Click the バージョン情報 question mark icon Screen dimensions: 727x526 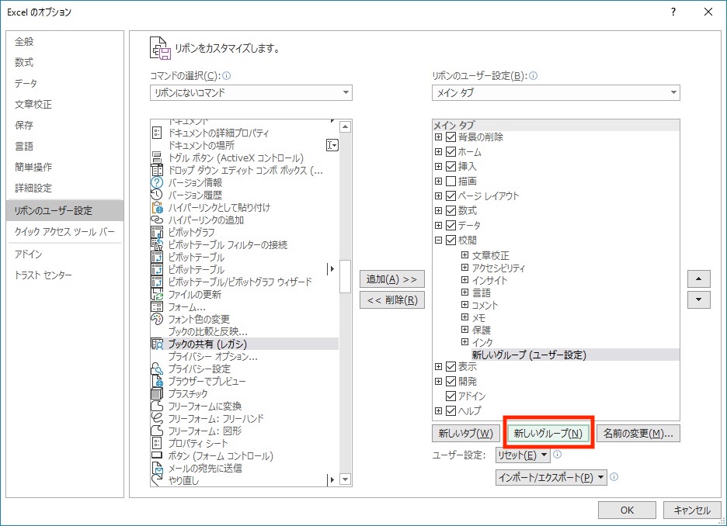coord(157,183)
